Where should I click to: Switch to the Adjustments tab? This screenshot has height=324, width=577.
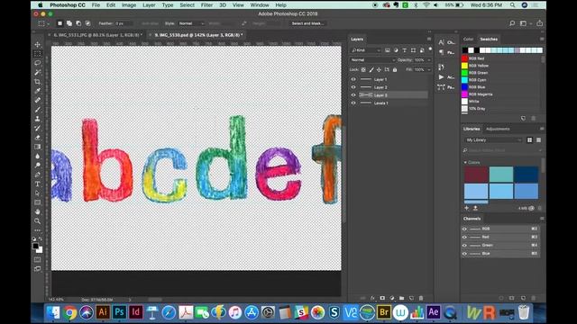pyautogui.click(x=498, y=129)
